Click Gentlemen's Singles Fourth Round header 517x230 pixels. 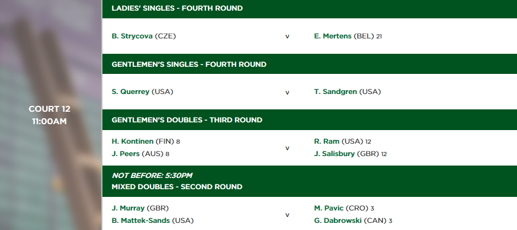click(x=189, y=64)
